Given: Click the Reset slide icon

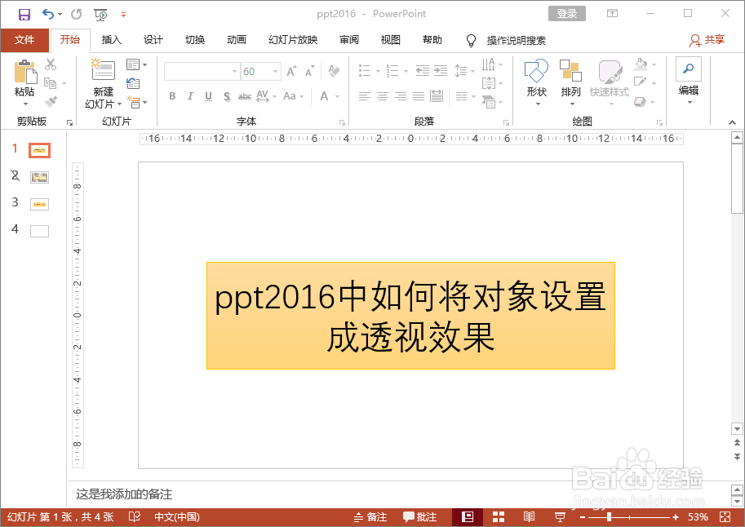Looking at the screenshot, I should (x=133, y=83).
